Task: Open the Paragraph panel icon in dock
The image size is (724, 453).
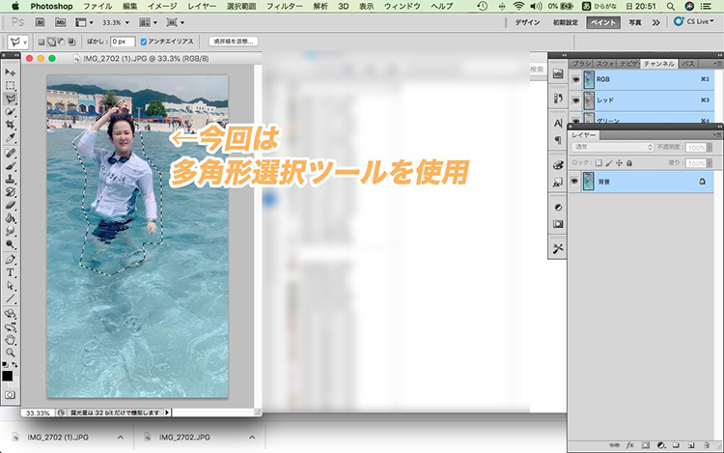Action: [558, 139]
